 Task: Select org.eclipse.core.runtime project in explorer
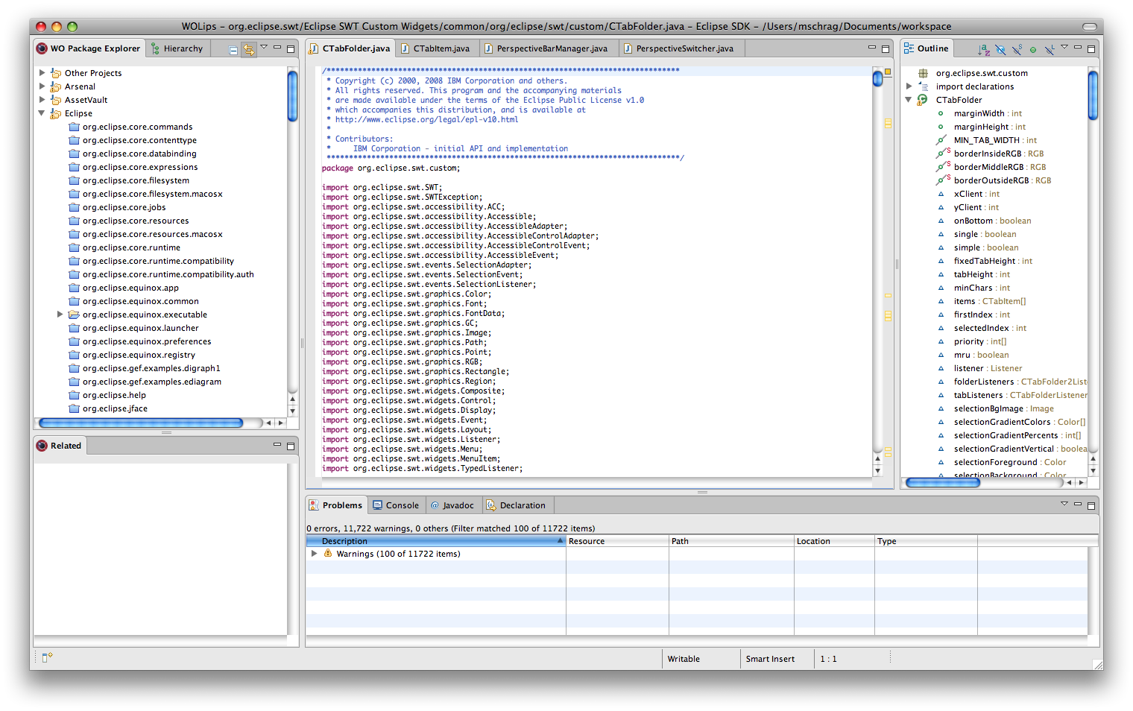point(131,247)
